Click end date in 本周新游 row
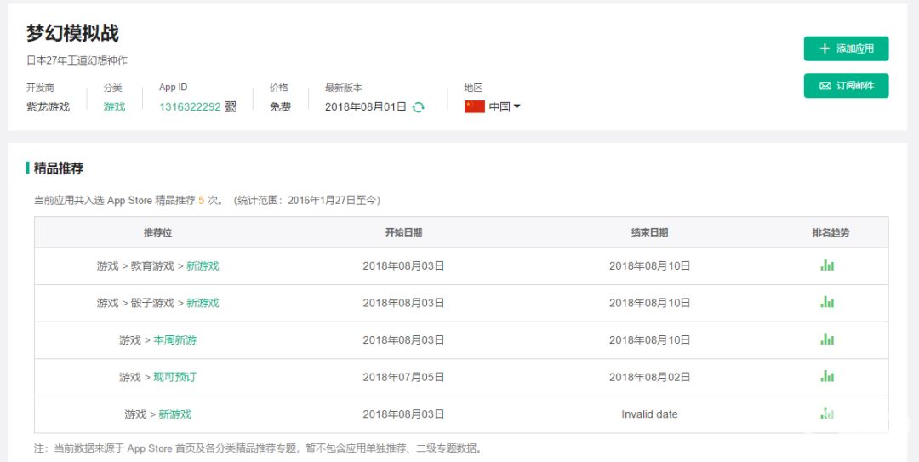The width and height of the screenshot is (919, 462). [x=649, y=340]
